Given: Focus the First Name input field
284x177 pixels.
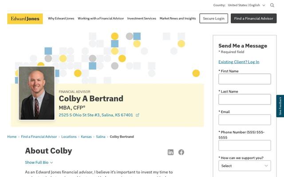Looking at the screenshot, I should coord(245,79).
